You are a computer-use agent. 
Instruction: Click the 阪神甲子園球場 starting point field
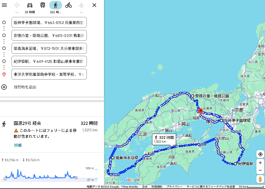tap(49, 22)
